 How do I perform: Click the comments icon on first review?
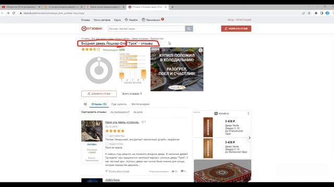(182, 171)
